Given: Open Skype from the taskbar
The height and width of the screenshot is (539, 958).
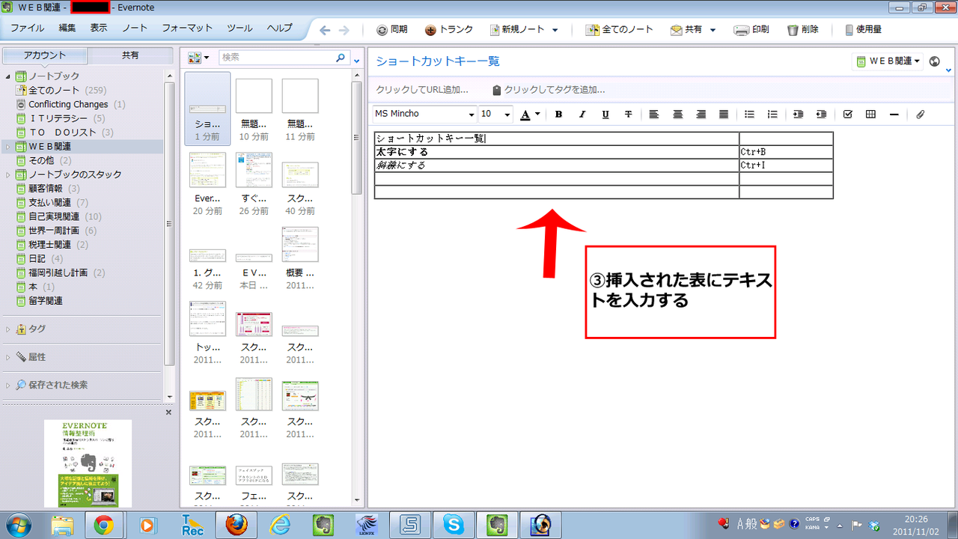Looking at the screenshot, I should [x=454, y=524].
